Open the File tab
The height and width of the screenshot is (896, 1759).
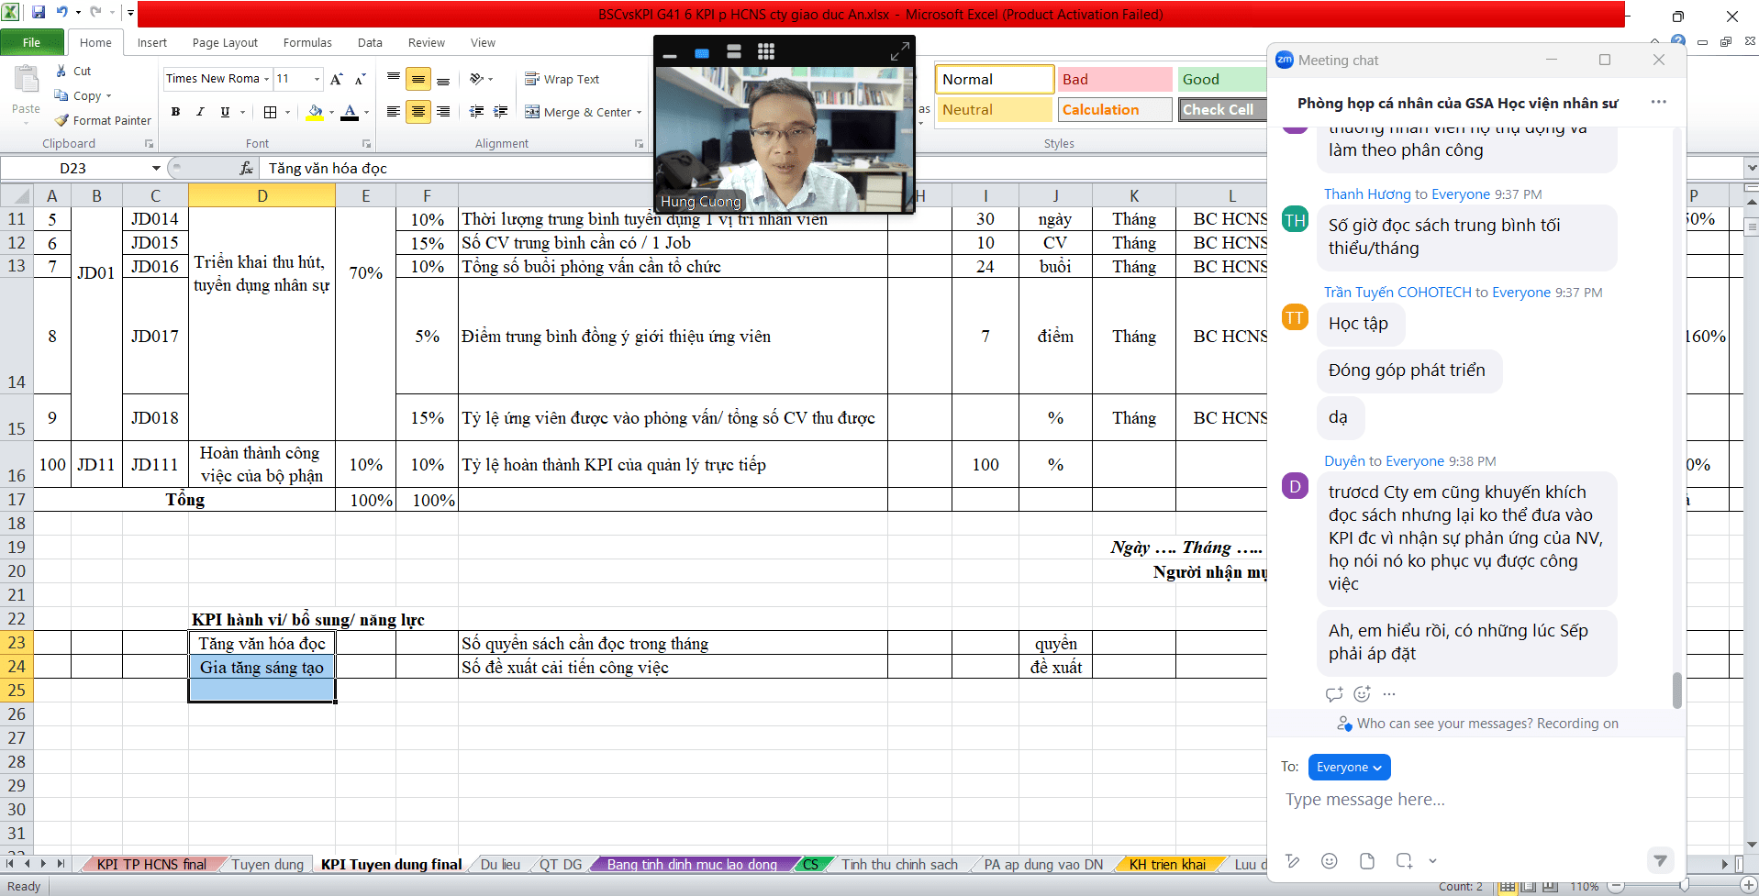click(32, 42)
